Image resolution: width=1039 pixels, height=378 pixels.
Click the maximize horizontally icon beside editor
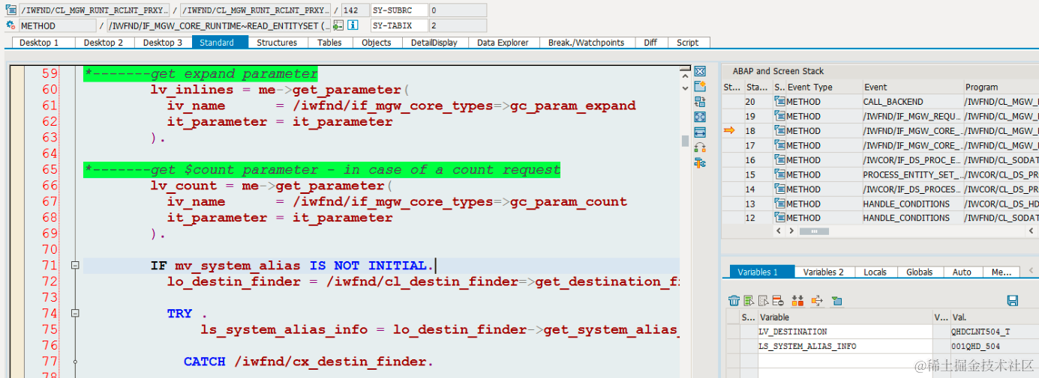[700, 132]
